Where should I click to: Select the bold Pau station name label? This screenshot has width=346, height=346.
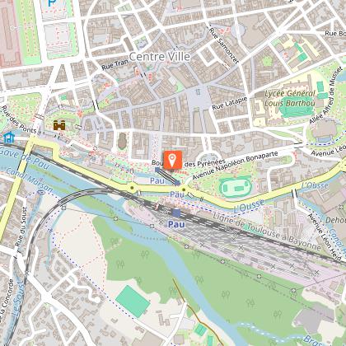[176, 224]
